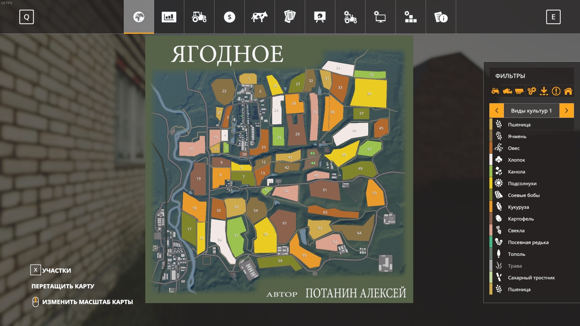
Task: Open the finances dollar page
Action: (229, 17)
